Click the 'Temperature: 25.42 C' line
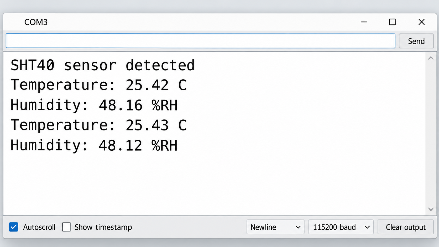 pyautogui.click(x=98, y=85)
